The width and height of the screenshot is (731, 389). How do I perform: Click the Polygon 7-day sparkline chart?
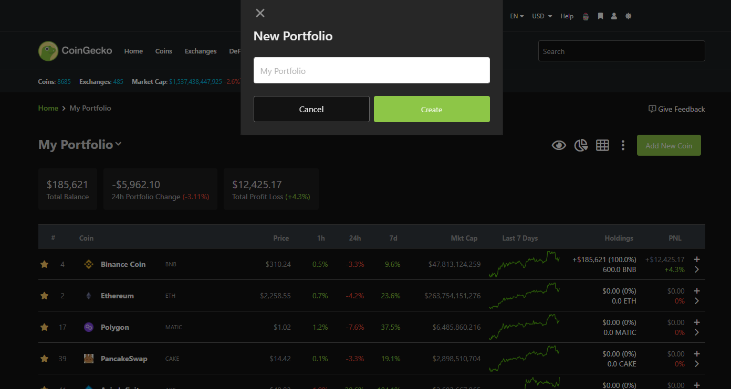click(x=524, y=327)
